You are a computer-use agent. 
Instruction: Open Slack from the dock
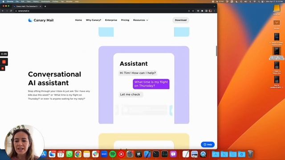coord(95,154)
